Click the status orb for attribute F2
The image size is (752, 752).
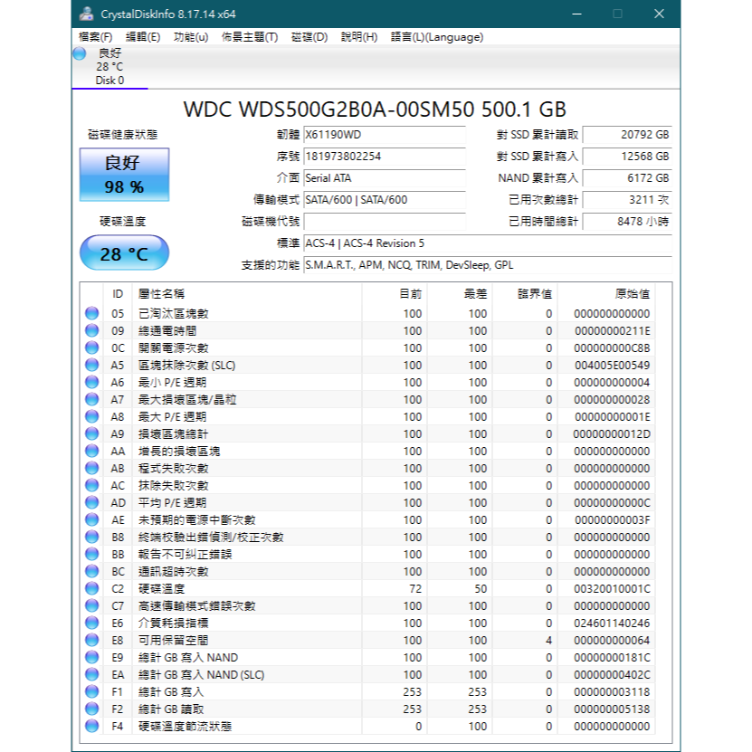(x=91, y=709)
